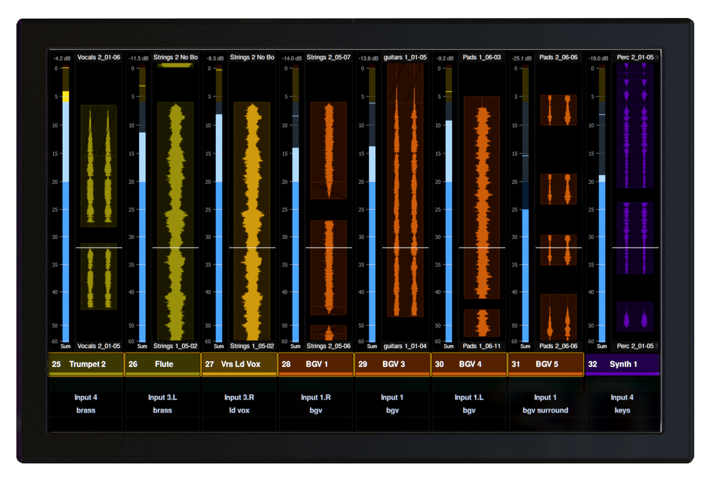Click the guitars 1_01-05 clip label
The image size is (709, 482).
405,57
